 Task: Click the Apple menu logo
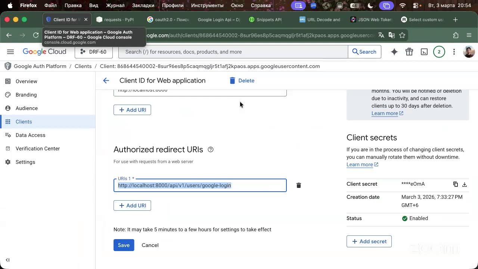[10, 6]
